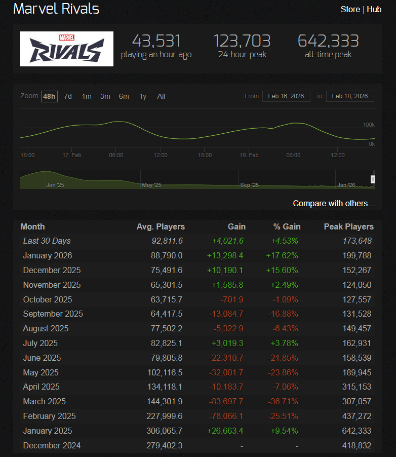This screenshot has width=396, height=457.
Task: Click the January 2026 row label
Action: click(48, 255)
